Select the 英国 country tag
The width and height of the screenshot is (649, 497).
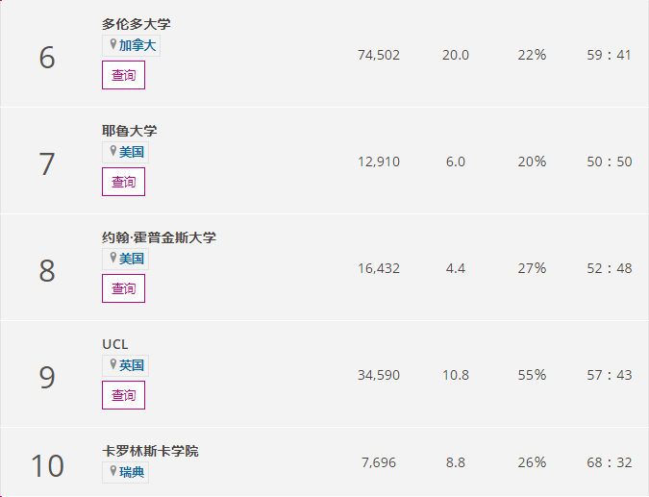tap(132, 366)
